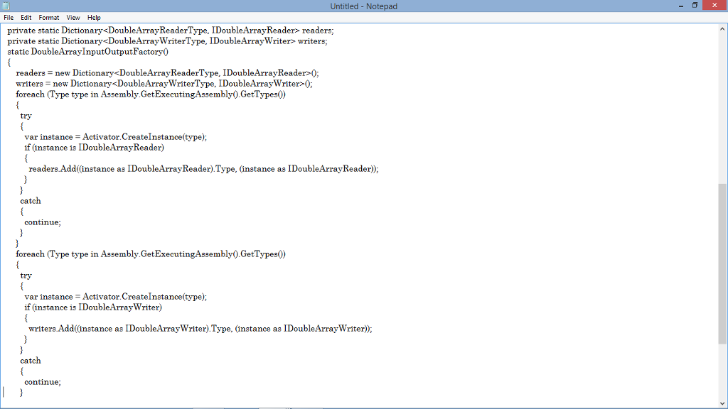Open the Help menu
The height and width of the screenshot is (409, 728).
(x=94, y=18)
